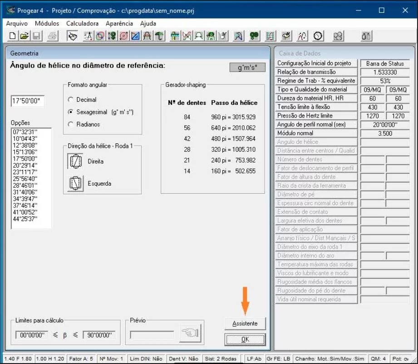The width and height of the screenshot is (418, 364).
Task: Open the magnifier over tooth icon
Action: [238, 36]
